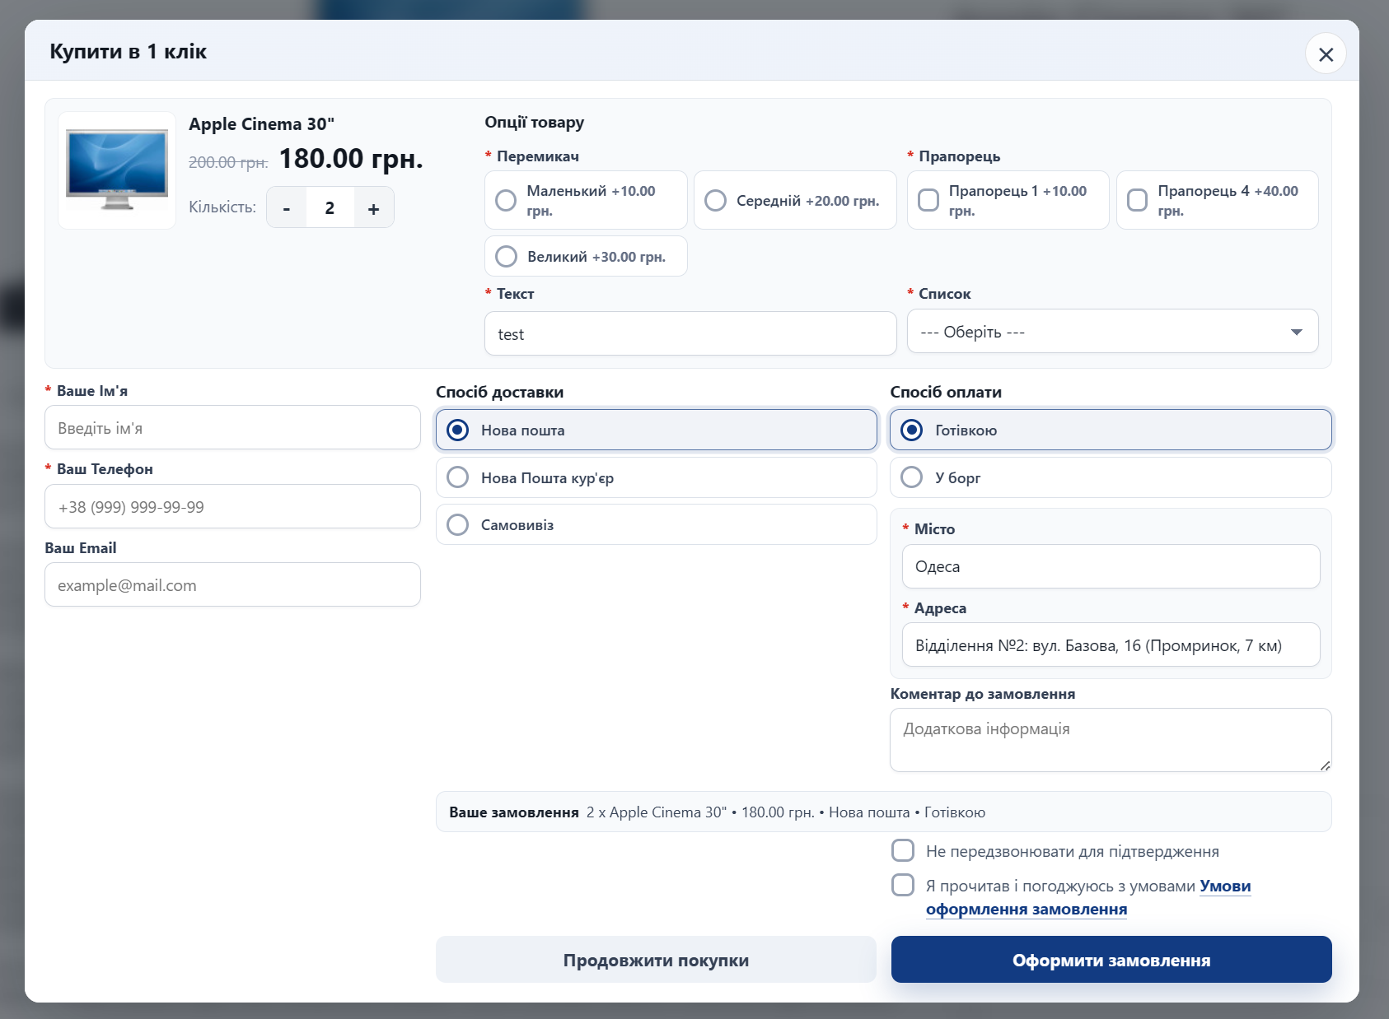The image size is (1389, 1019).
Task: Click the Ваш Телефон input field
Action: 232,506
